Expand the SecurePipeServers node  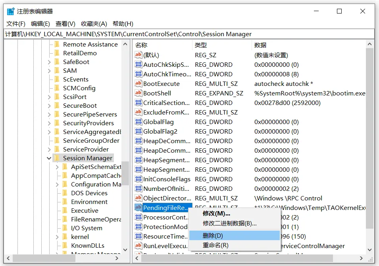tap(49, 115)
